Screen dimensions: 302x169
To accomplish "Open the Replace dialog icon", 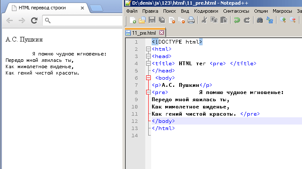I will point(270,20).
